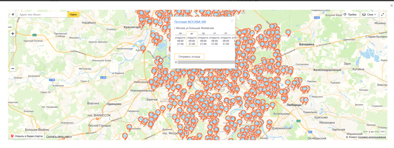The height and width of the screenshot is (148, 394).
Task: Close the Почтомат МОСКВА 309 popup
Action: click(x=232, y=20)
